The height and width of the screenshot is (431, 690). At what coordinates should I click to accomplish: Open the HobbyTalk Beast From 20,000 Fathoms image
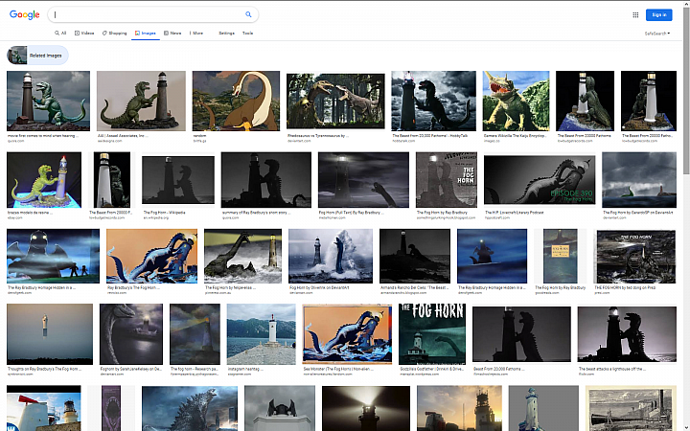click(433, 101)
